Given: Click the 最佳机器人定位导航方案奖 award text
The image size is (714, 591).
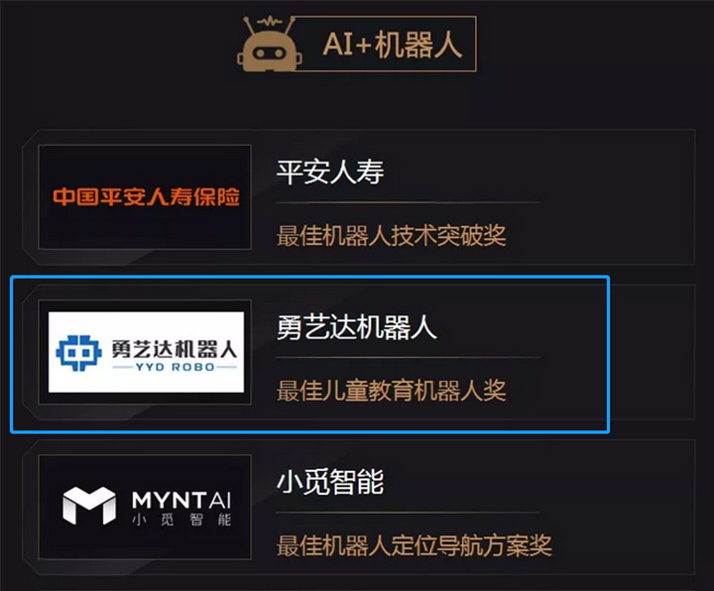Looking at the screenshot, I should point(414,545).
